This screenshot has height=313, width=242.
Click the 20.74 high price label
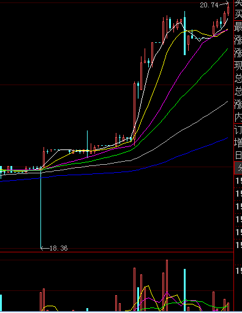(x=209, y=5)
